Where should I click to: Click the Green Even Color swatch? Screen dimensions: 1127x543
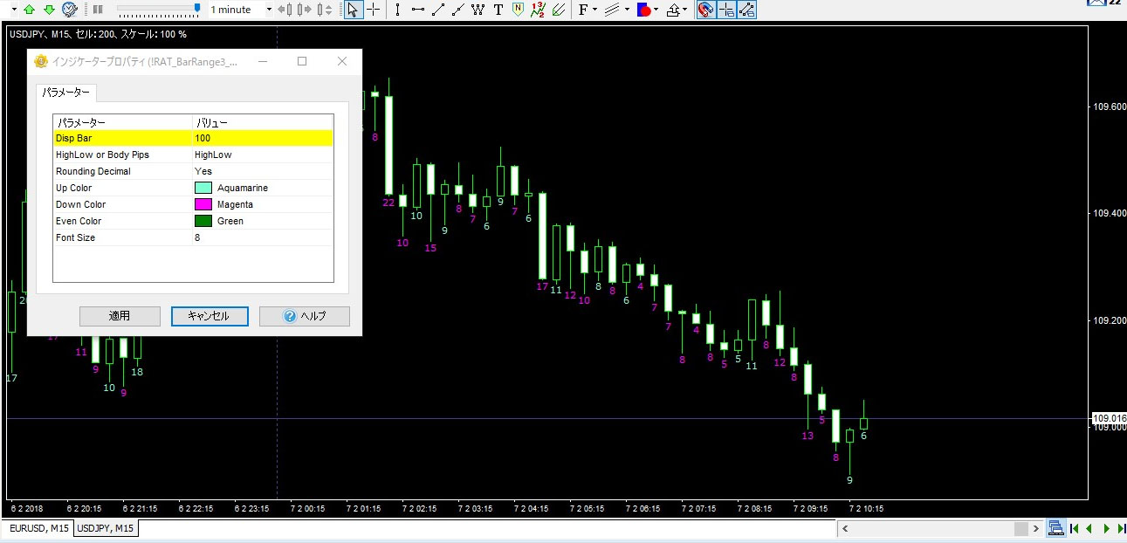(x=203, y=221)
